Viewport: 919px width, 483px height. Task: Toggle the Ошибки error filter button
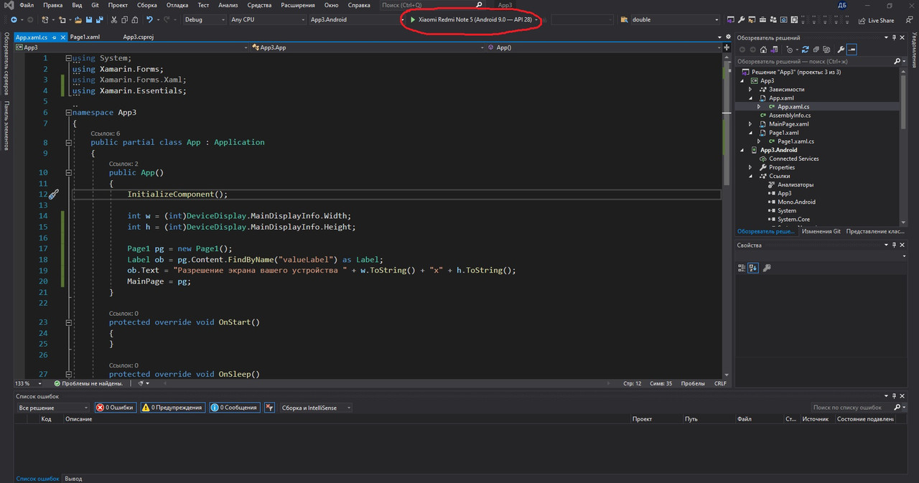coord(115,408)
